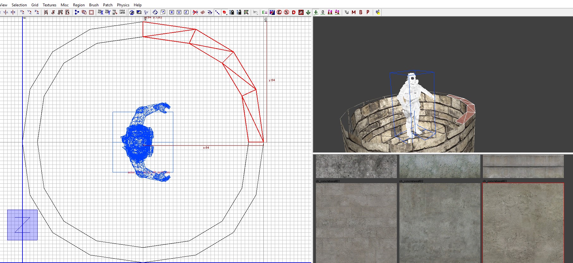This screenshot has width=573, height=263.
Task: Click the Z-axis flip icon
Action: 13,12
